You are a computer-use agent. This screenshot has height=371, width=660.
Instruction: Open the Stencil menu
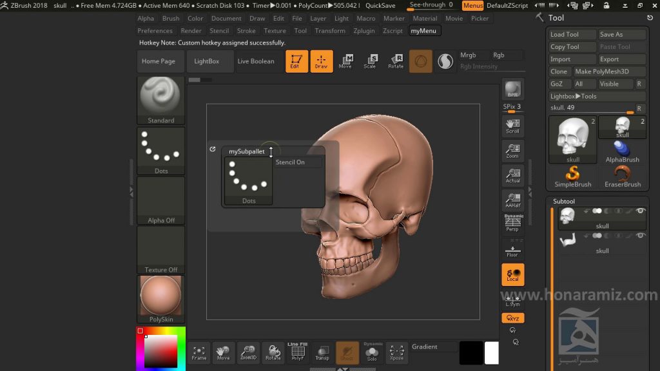(219, 31)
